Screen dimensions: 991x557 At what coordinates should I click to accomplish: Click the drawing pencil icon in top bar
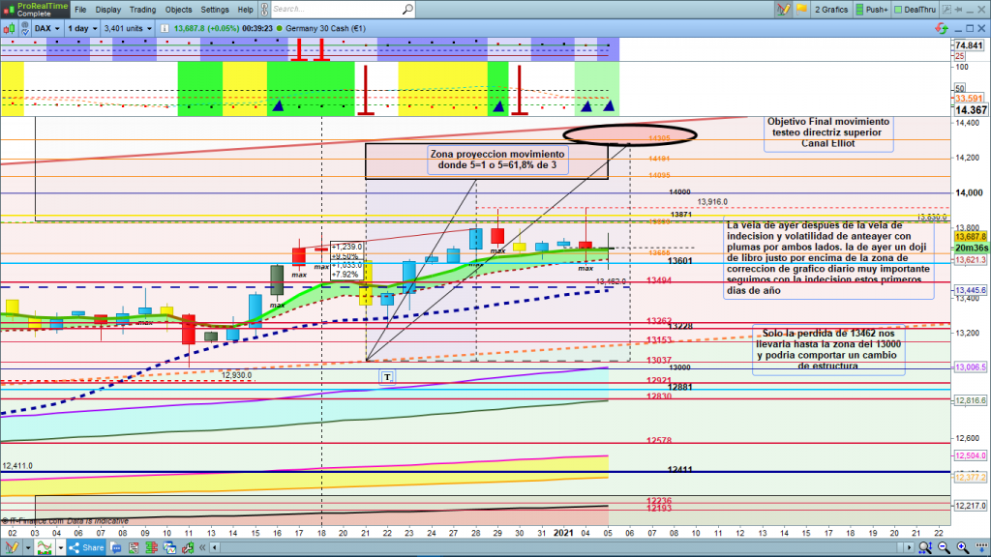click(x=785, y=10)
